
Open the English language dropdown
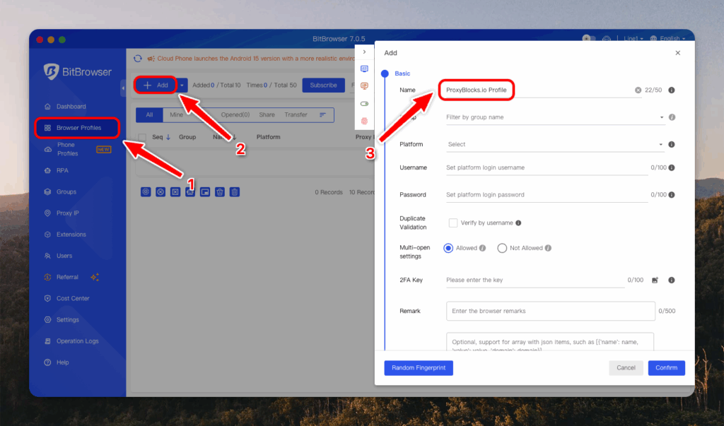667,39
